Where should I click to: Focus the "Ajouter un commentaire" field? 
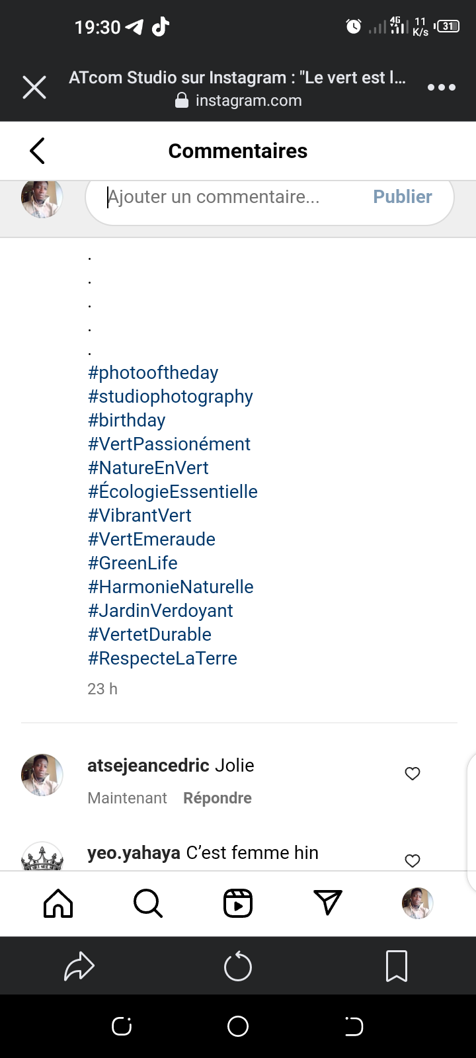click(x=231, y=197)
